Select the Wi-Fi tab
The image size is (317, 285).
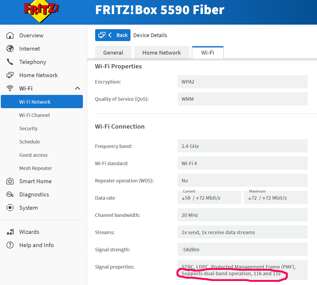point(208,53)
